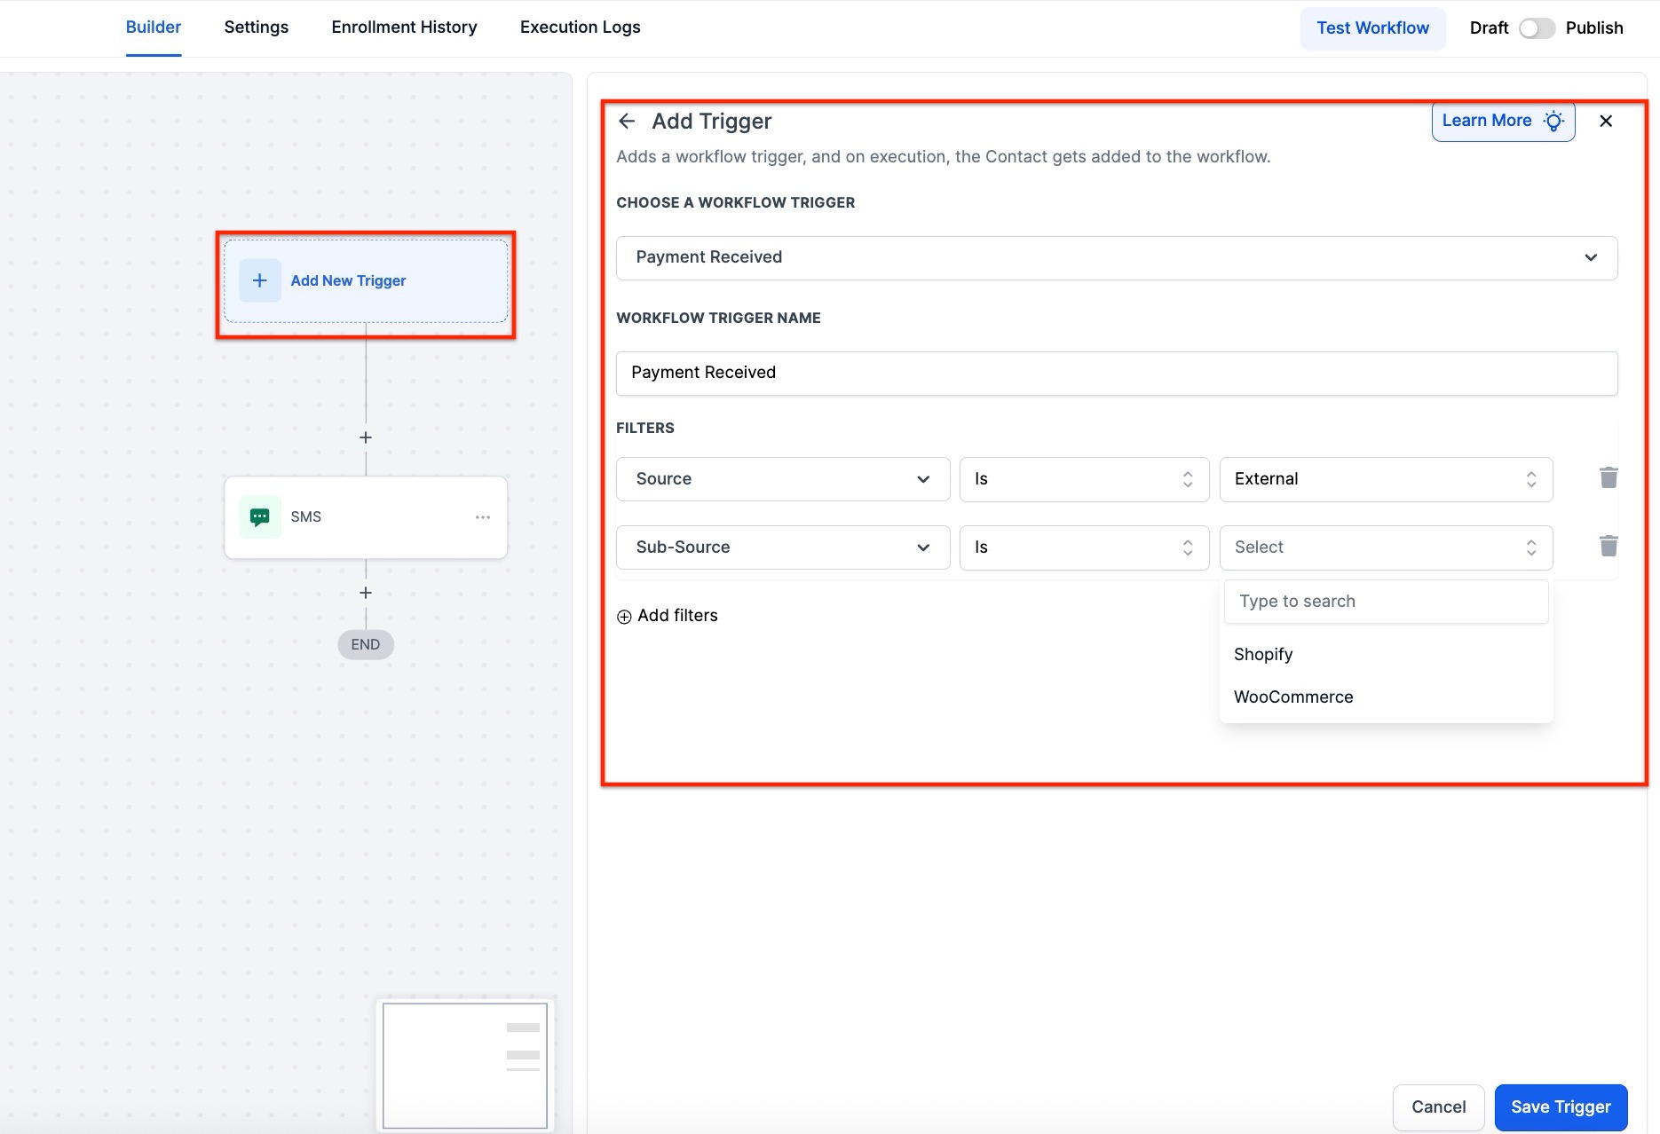
Task: Choose Shopify from the sub-source list
Action: (x=1263, y=655)
